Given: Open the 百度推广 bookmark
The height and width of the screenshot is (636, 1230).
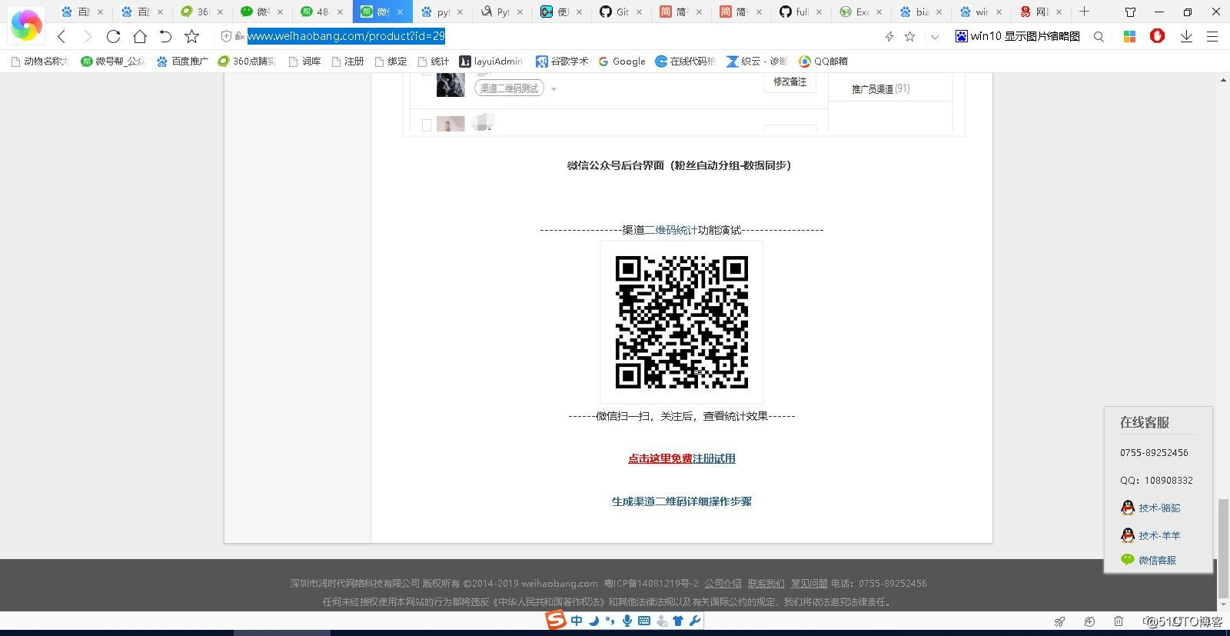Looking at the screenshot, I should [182, 61].
